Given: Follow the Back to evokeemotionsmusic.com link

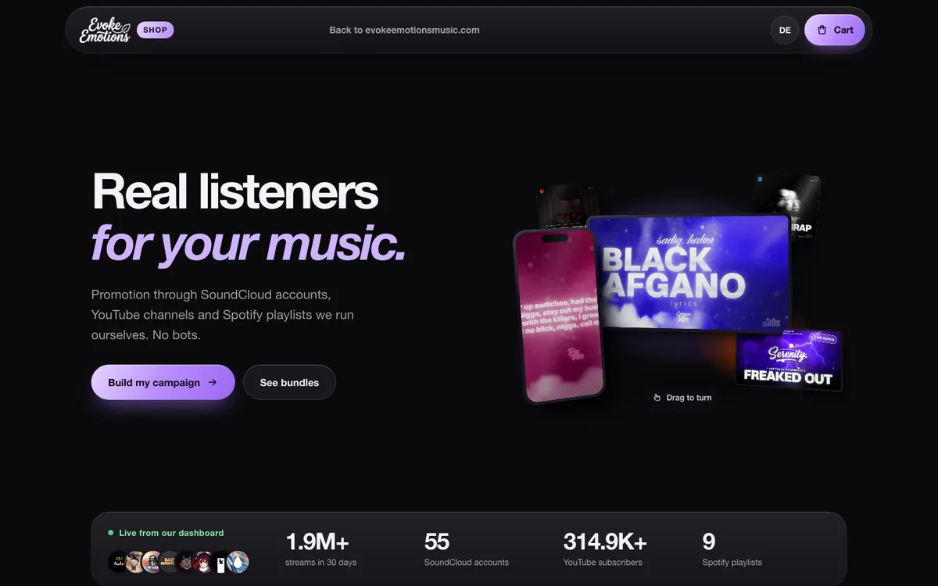Looking at the screenshot, I should click(404, 30).
